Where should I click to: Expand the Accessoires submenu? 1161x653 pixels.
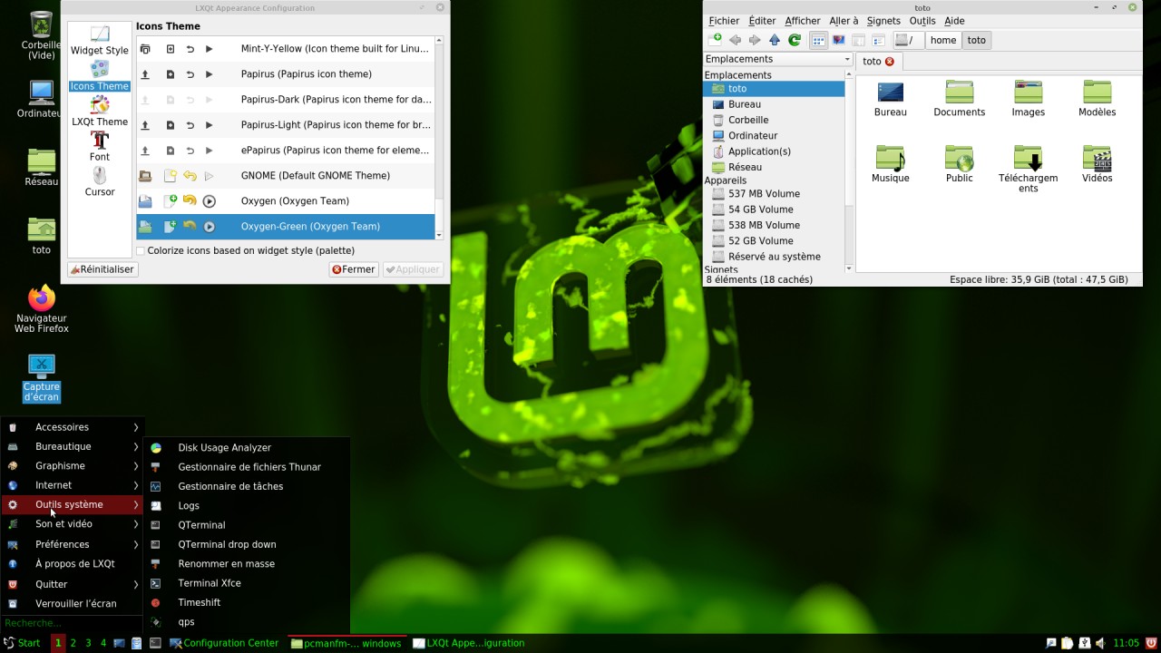click(73, 427)
